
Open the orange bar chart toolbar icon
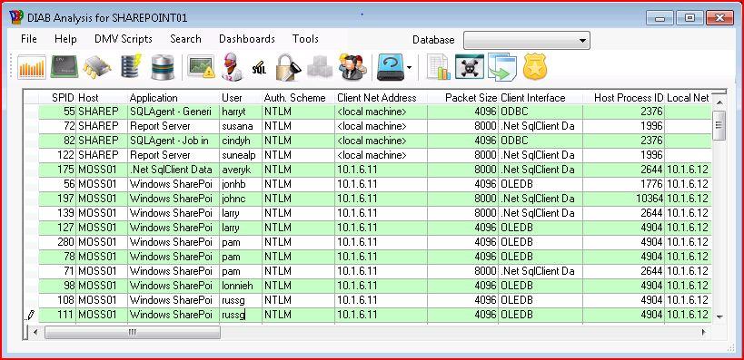(x=32, y=67)
